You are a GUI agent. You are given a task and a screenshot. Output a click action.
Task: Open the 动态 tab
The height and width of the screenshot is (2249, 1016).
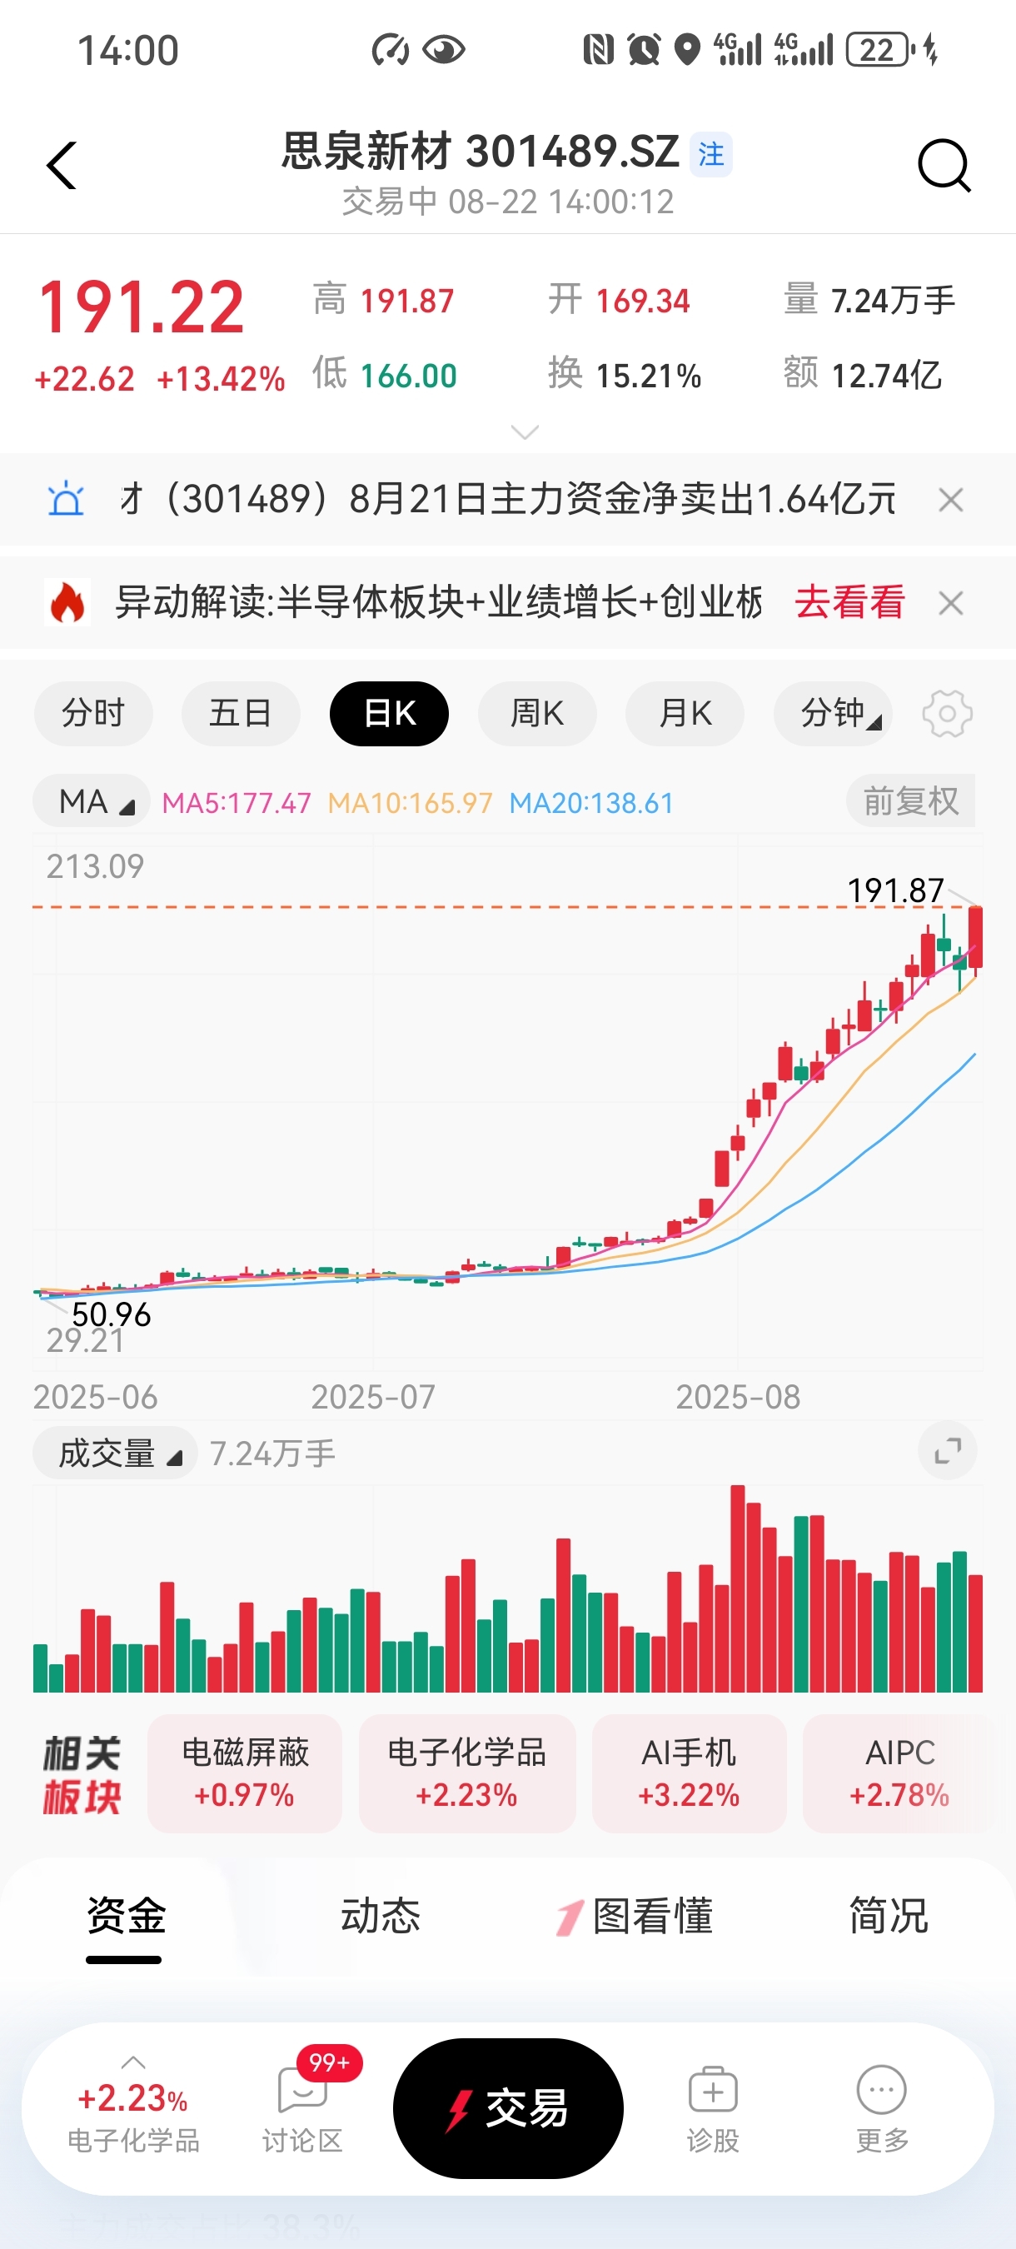pos(381,1917)
